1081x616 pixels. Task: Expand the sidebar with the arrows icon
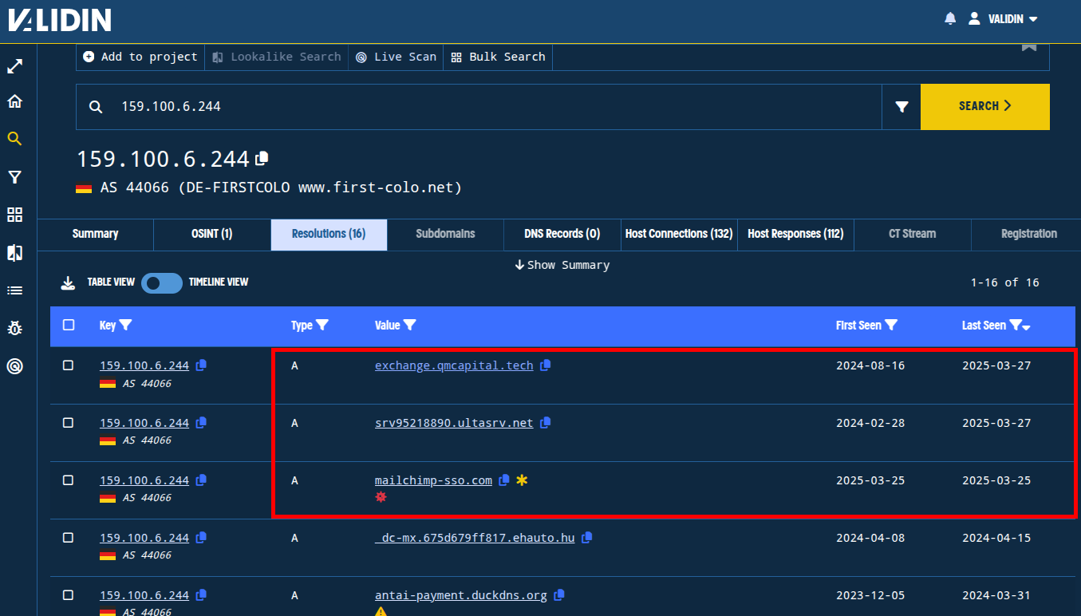(x=14, y=66)
